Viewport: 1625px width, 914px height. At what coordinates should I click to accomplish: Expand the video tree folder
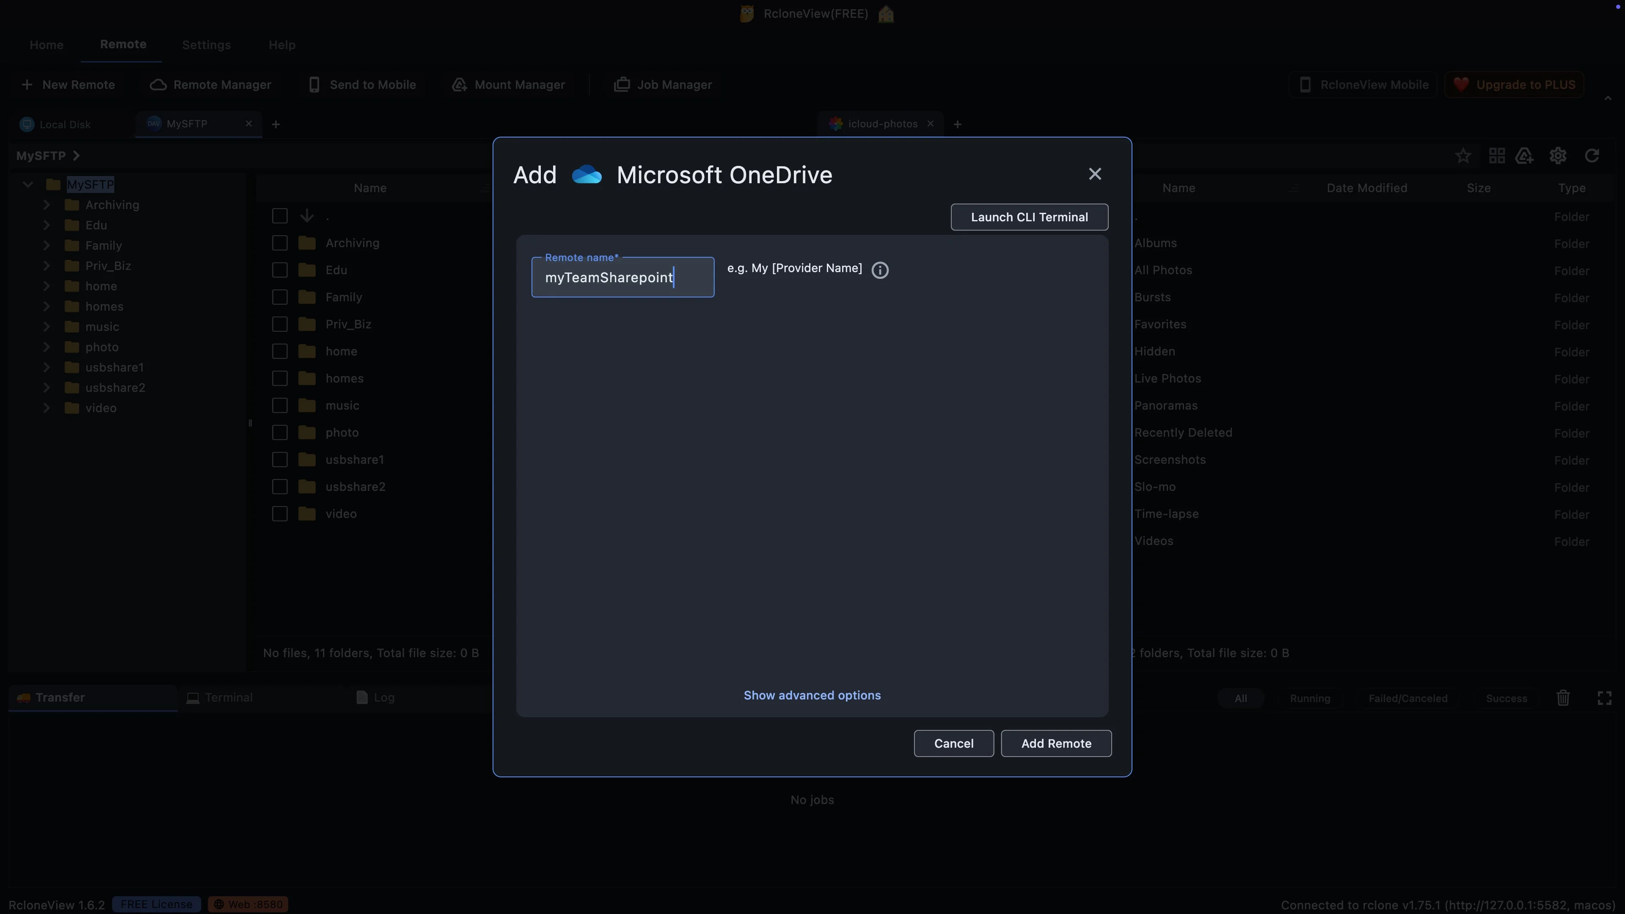pos(47,408)
